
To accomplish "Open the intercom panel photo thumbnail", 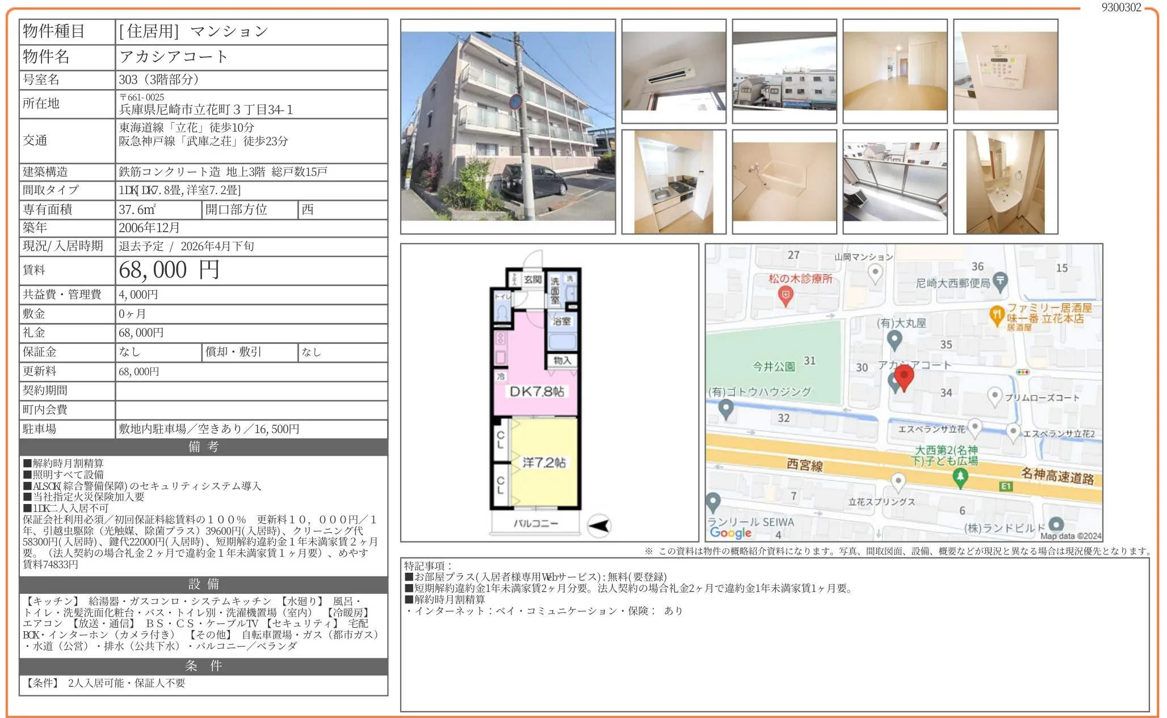I will pos(1005,71).
